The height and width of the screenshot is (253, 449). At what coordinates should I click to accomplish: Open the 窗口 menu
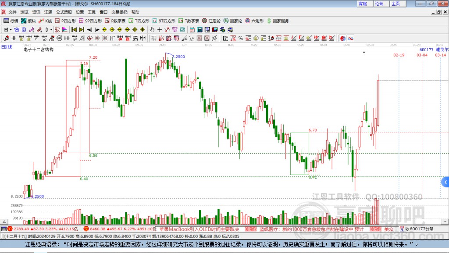tap(103, 12)
